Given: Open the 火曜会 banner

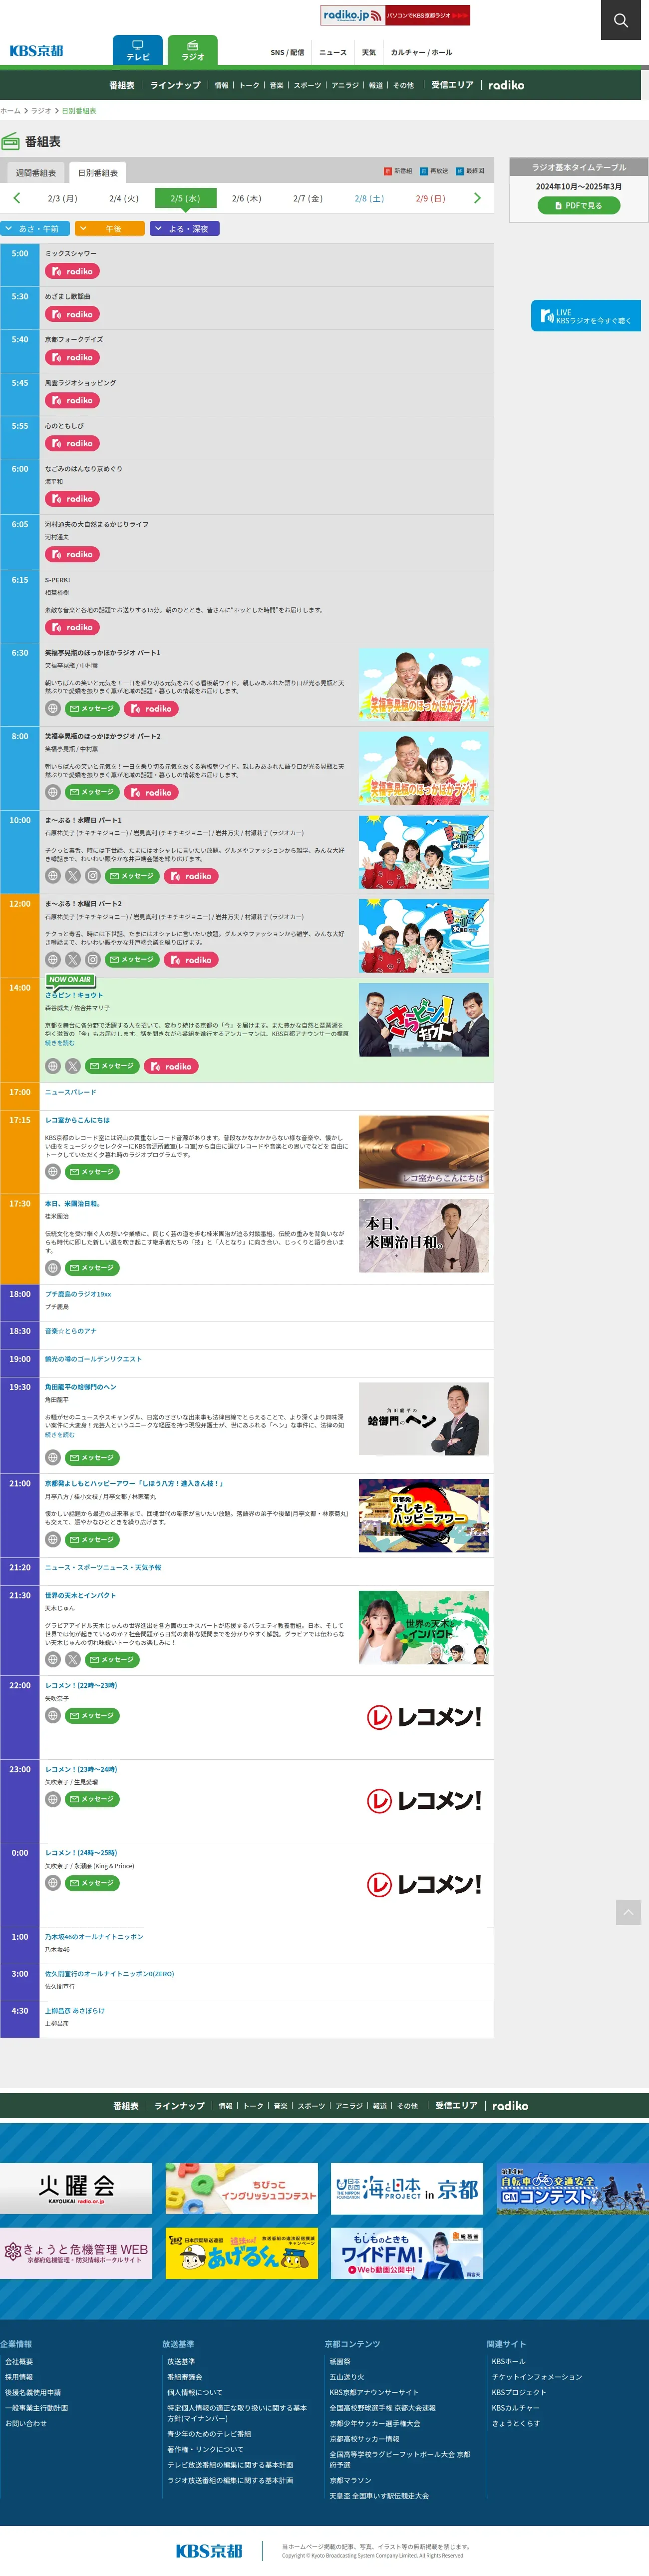Looking at the screenshot, I should [76, 2188].
